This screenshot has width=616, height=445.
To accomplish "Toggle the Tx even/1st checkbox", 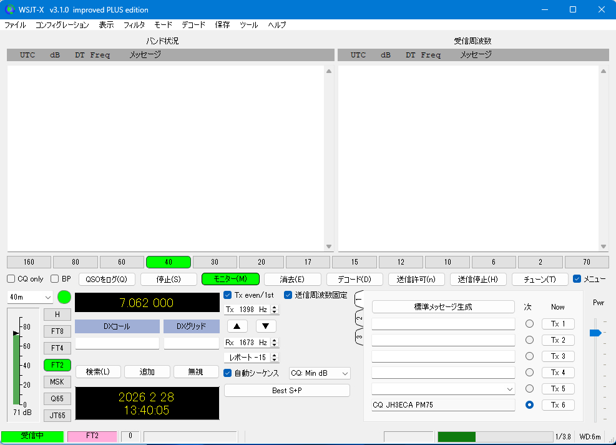I will point(228,295).
